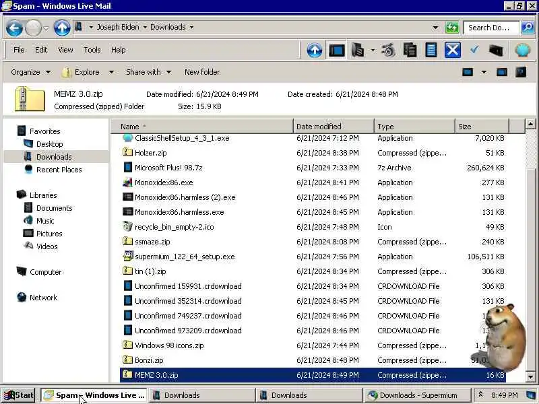Screen dimensions: 539x404
Task: Open the recent pages dropdown next to Forward
Action: coord(46,28)
